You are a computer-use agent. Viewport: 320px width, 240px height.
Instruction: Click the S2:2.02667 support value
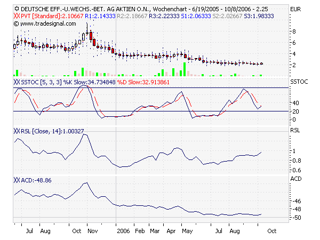pyautogui.click(x=227, y=16)
